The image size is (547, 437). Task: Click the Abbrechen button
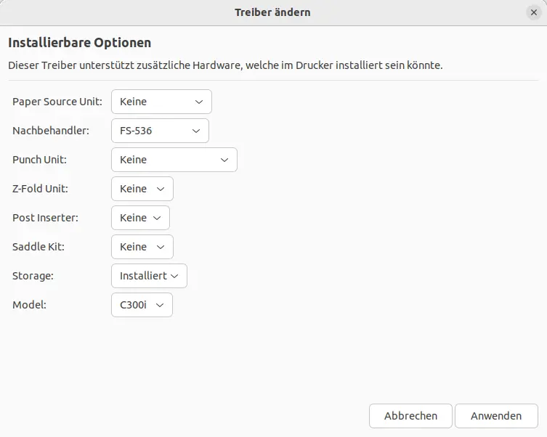[x=410, y=416]
